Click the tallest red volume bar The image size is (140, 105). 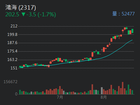click(x=123, y=88)
